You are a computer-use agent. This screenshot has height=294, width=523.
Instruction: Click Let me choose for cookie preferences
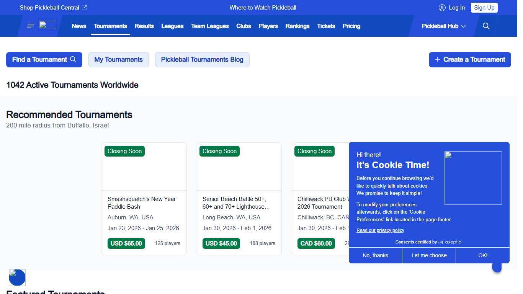(x=428, y=255)
